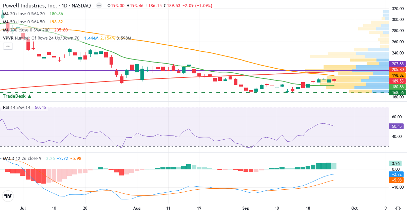This screenshot has height=213, width=407.
Task: Click the change value −2.09 (−1.09%)
Action: pos(197,6)
